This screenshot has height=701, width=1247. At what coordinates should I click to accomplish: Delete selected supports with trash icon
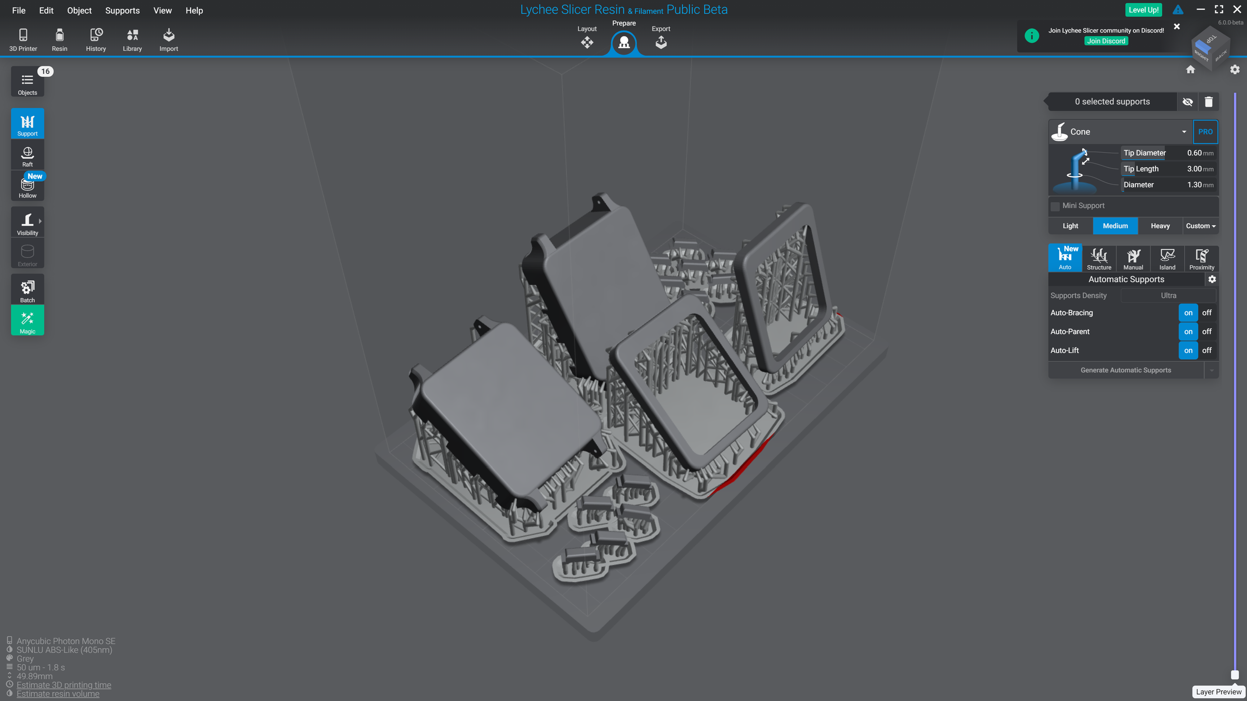(x=1209, y=102)
